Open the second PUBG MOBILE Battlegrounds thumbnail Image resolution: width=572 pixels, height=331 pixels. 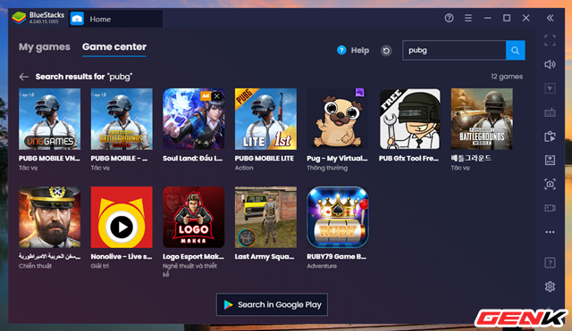pyautogui.click(x=122, y=119)
